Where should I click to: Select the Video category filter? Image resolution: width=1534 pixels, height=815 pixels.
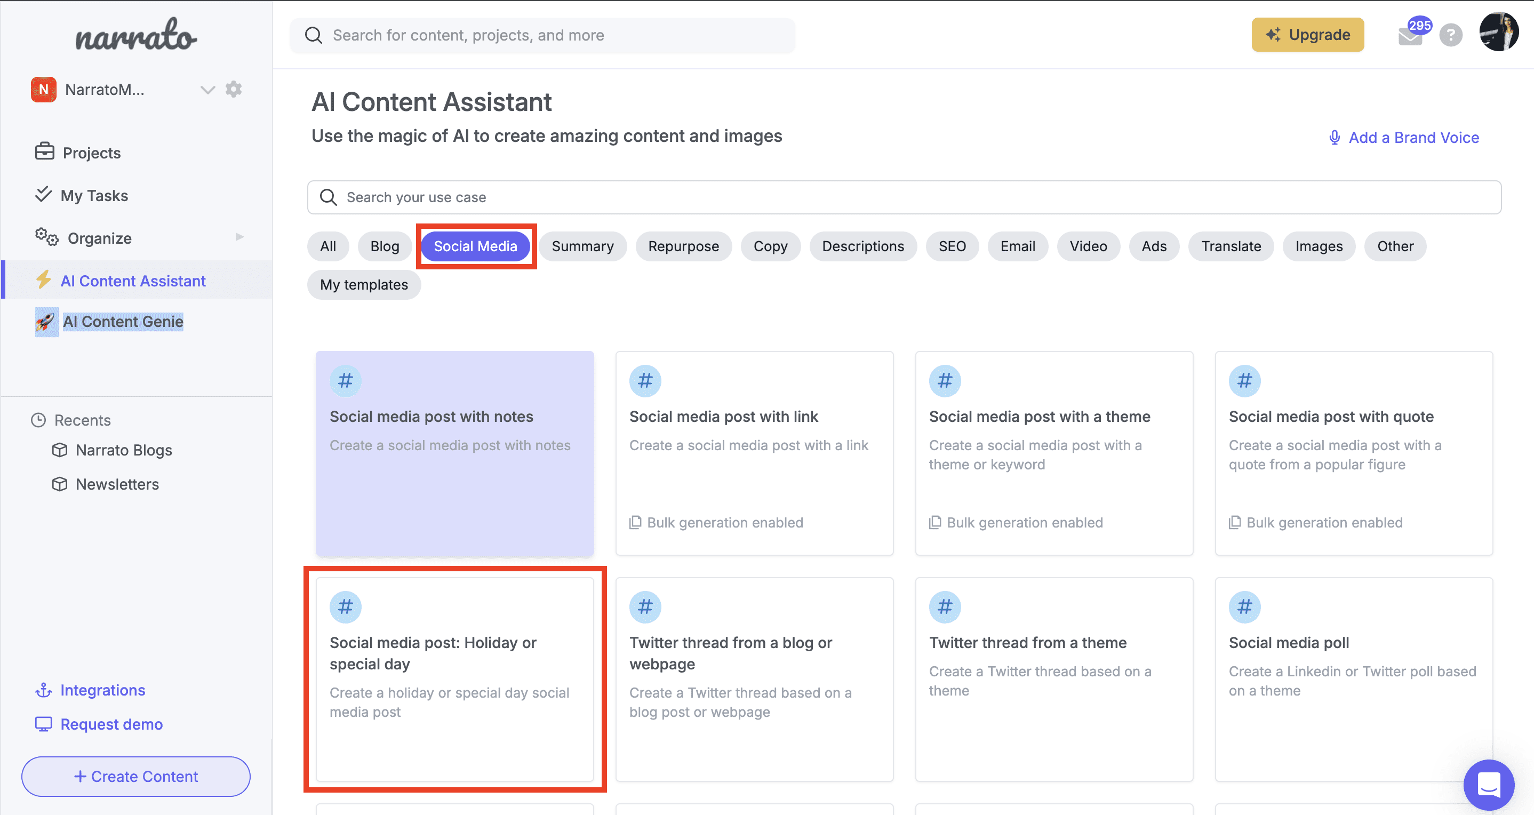[x=1089, y=246]
